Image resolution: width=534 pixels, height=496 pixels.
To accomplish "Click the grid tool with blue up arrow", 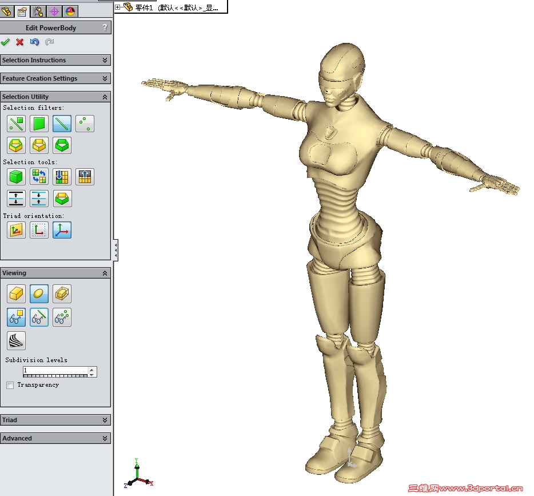I will point(85,177).
